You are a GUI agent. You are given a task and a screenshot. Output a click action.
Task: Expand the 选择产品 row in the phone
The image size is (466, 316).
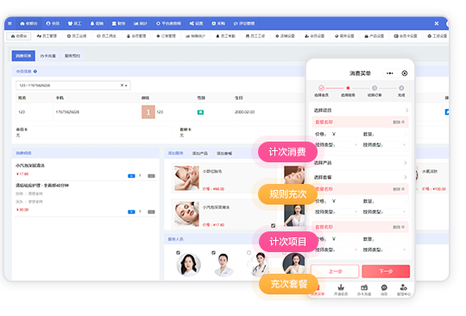click(x=360, y=163)
